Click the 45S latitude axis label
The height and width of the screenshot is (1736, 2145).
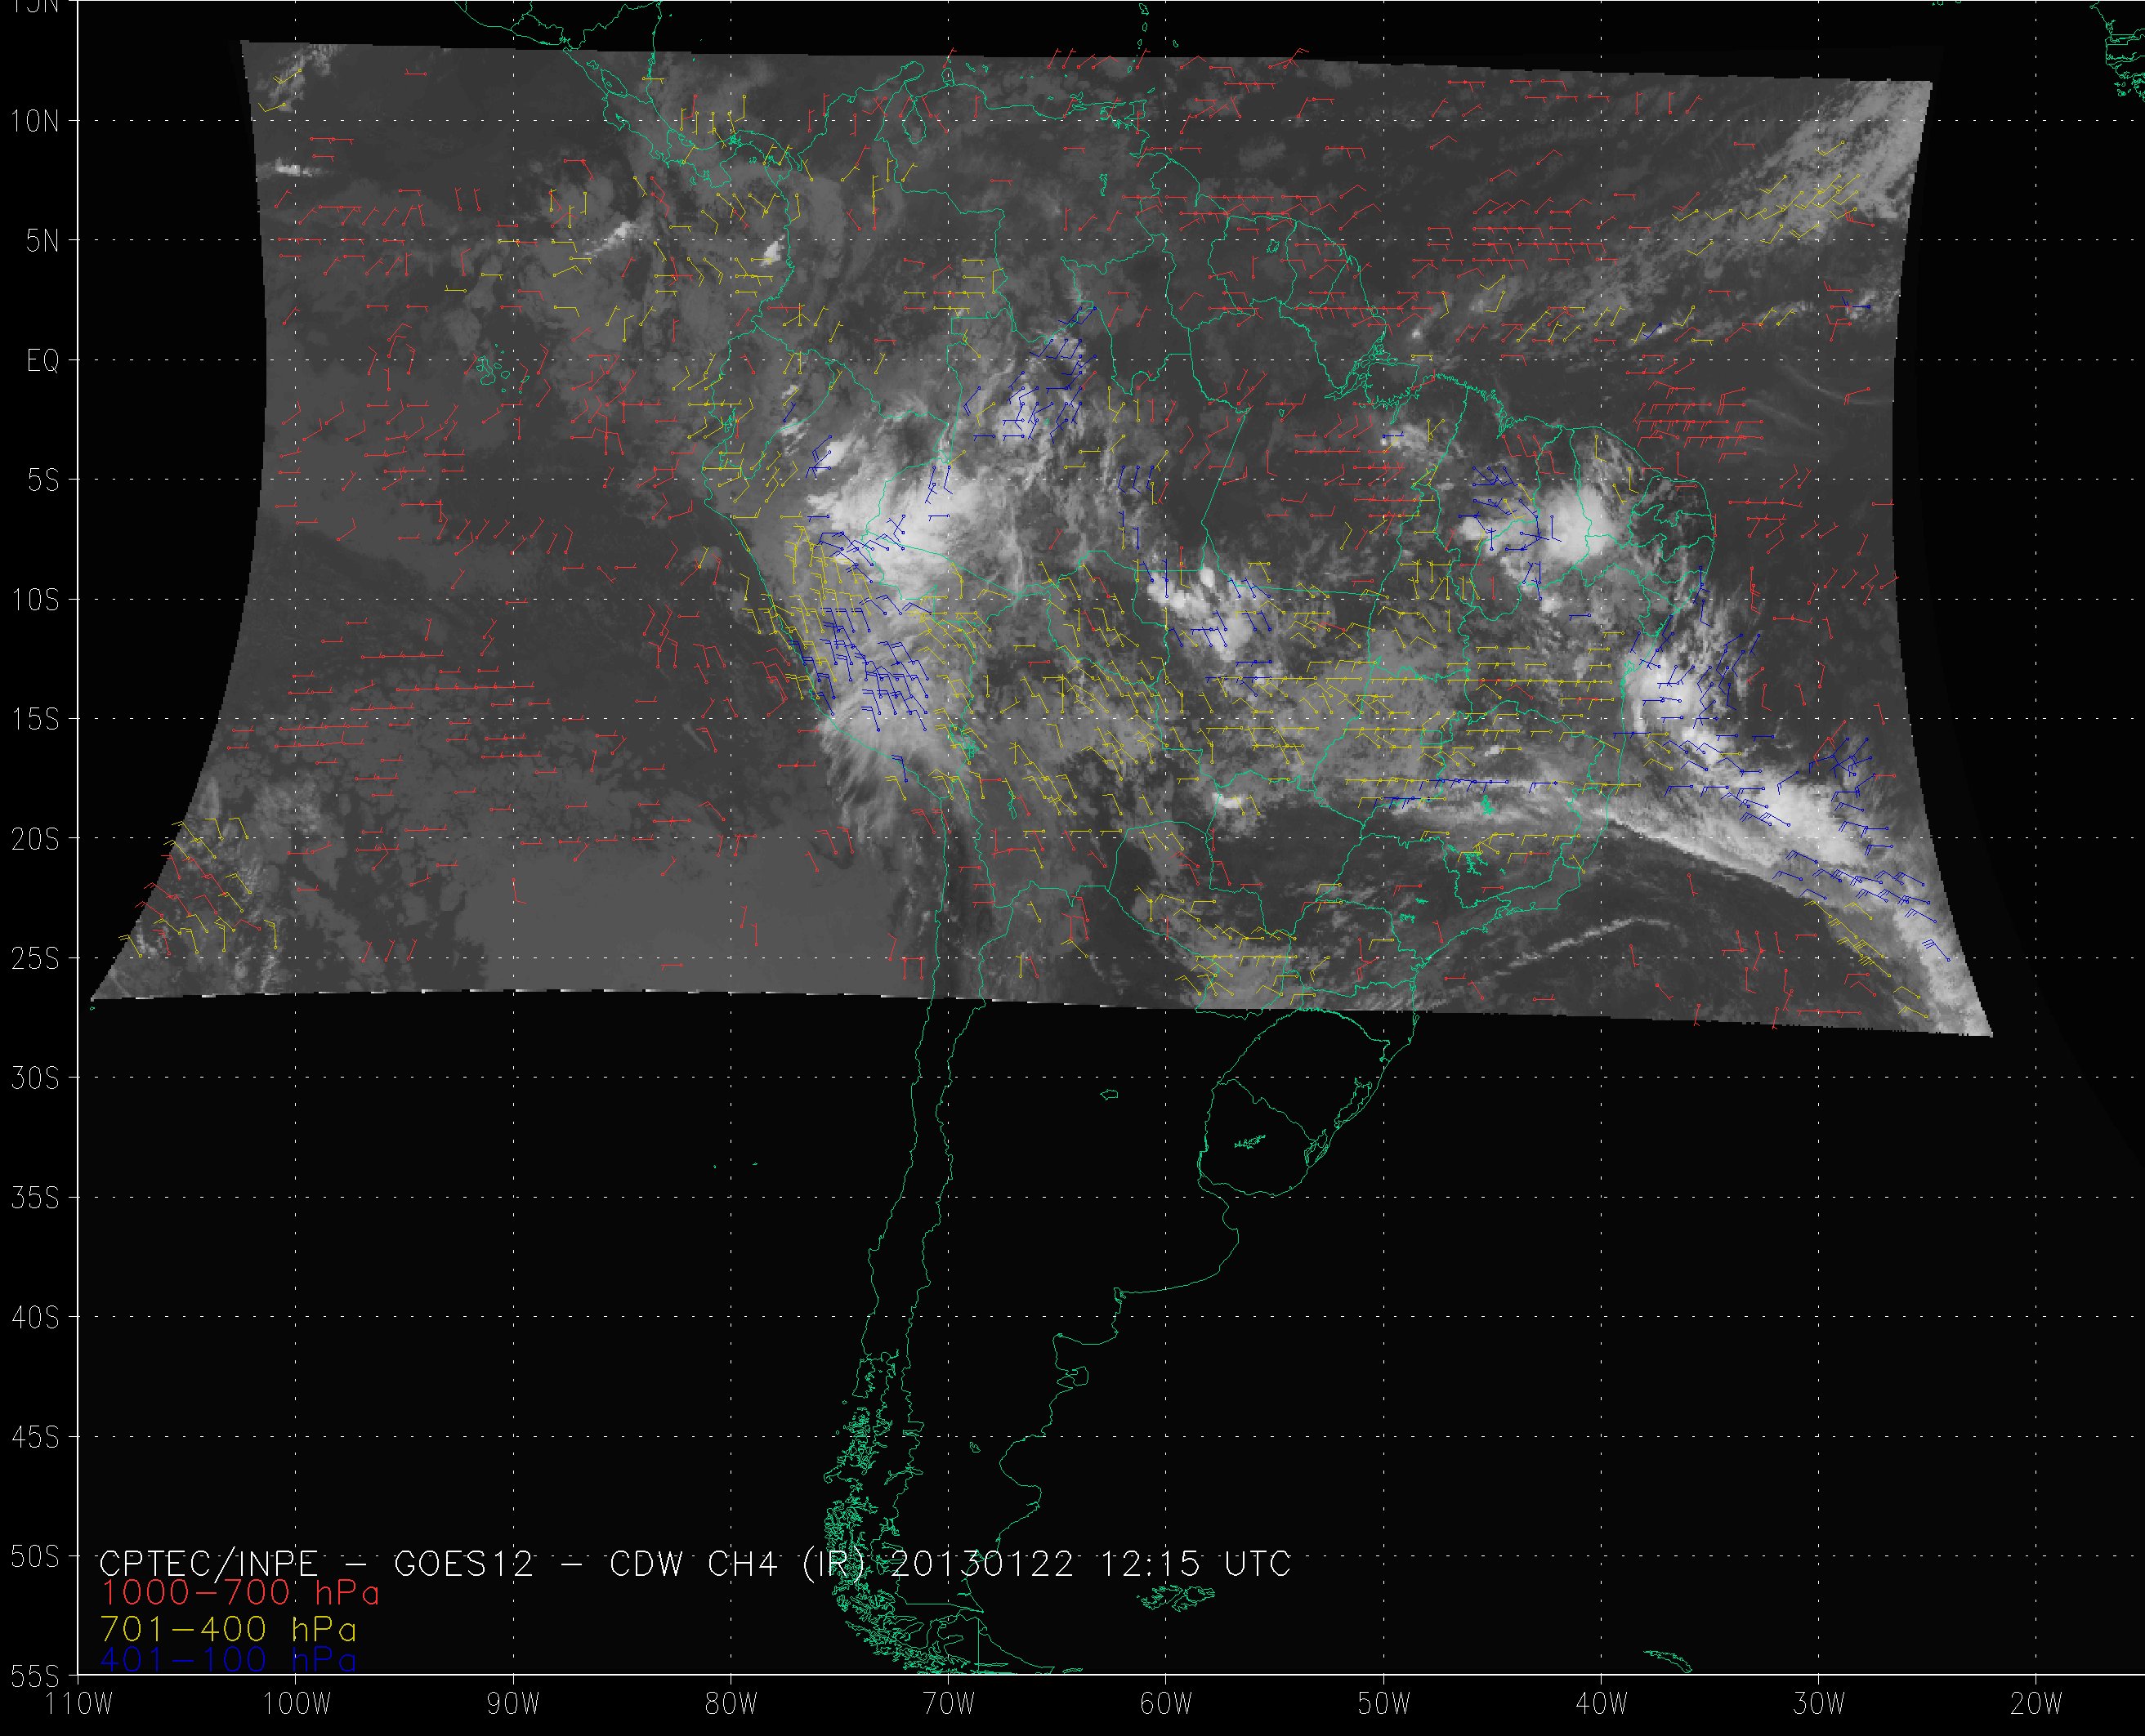[x=35, y=1438]
